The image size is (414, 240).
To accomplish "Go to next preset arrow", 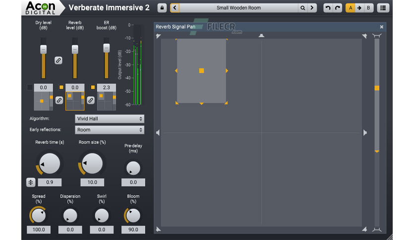I will pos(312,8).
